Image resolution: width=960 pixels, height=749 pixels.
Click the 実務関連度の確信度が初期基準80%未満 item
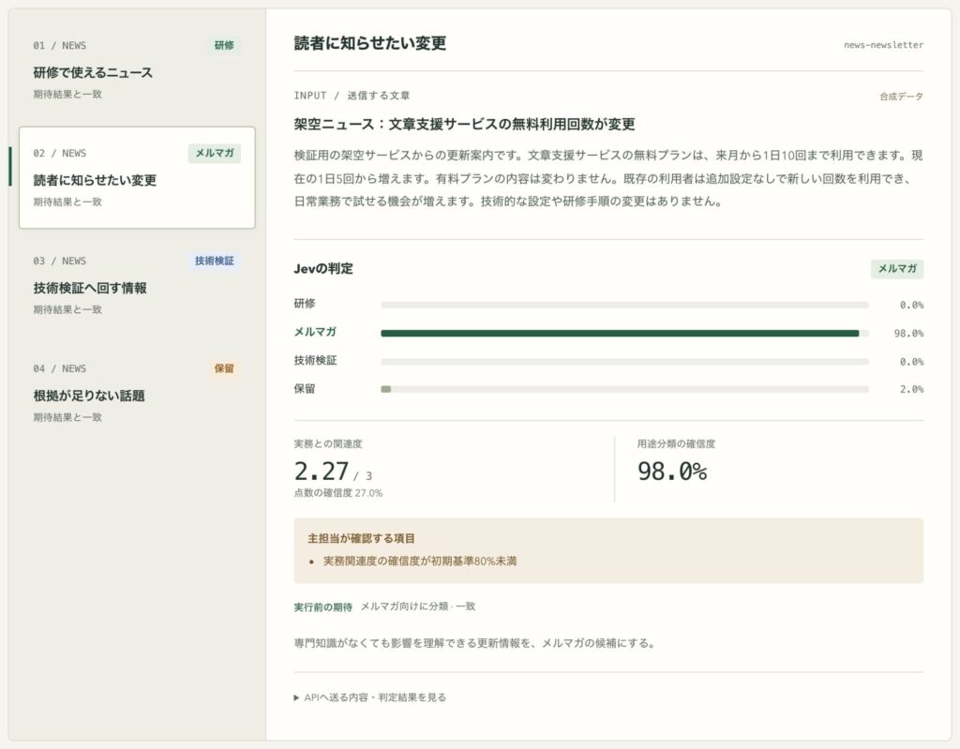pyautogui.click(x=419, y=561)
